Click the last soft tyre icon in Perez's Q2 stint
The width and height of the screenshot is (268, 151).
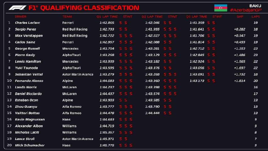(x=175, y=29)
